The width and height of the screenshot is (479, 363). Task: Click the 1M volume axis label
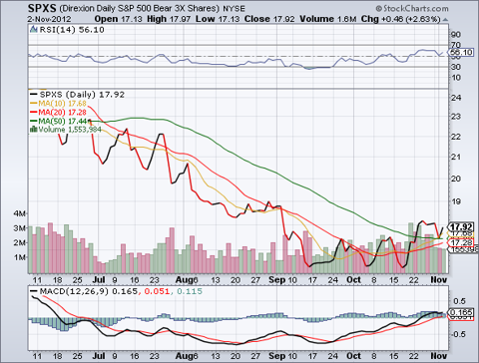(20, 257)
